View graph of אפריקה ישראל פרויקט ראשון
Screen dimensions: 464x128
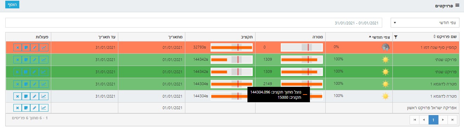44,108
